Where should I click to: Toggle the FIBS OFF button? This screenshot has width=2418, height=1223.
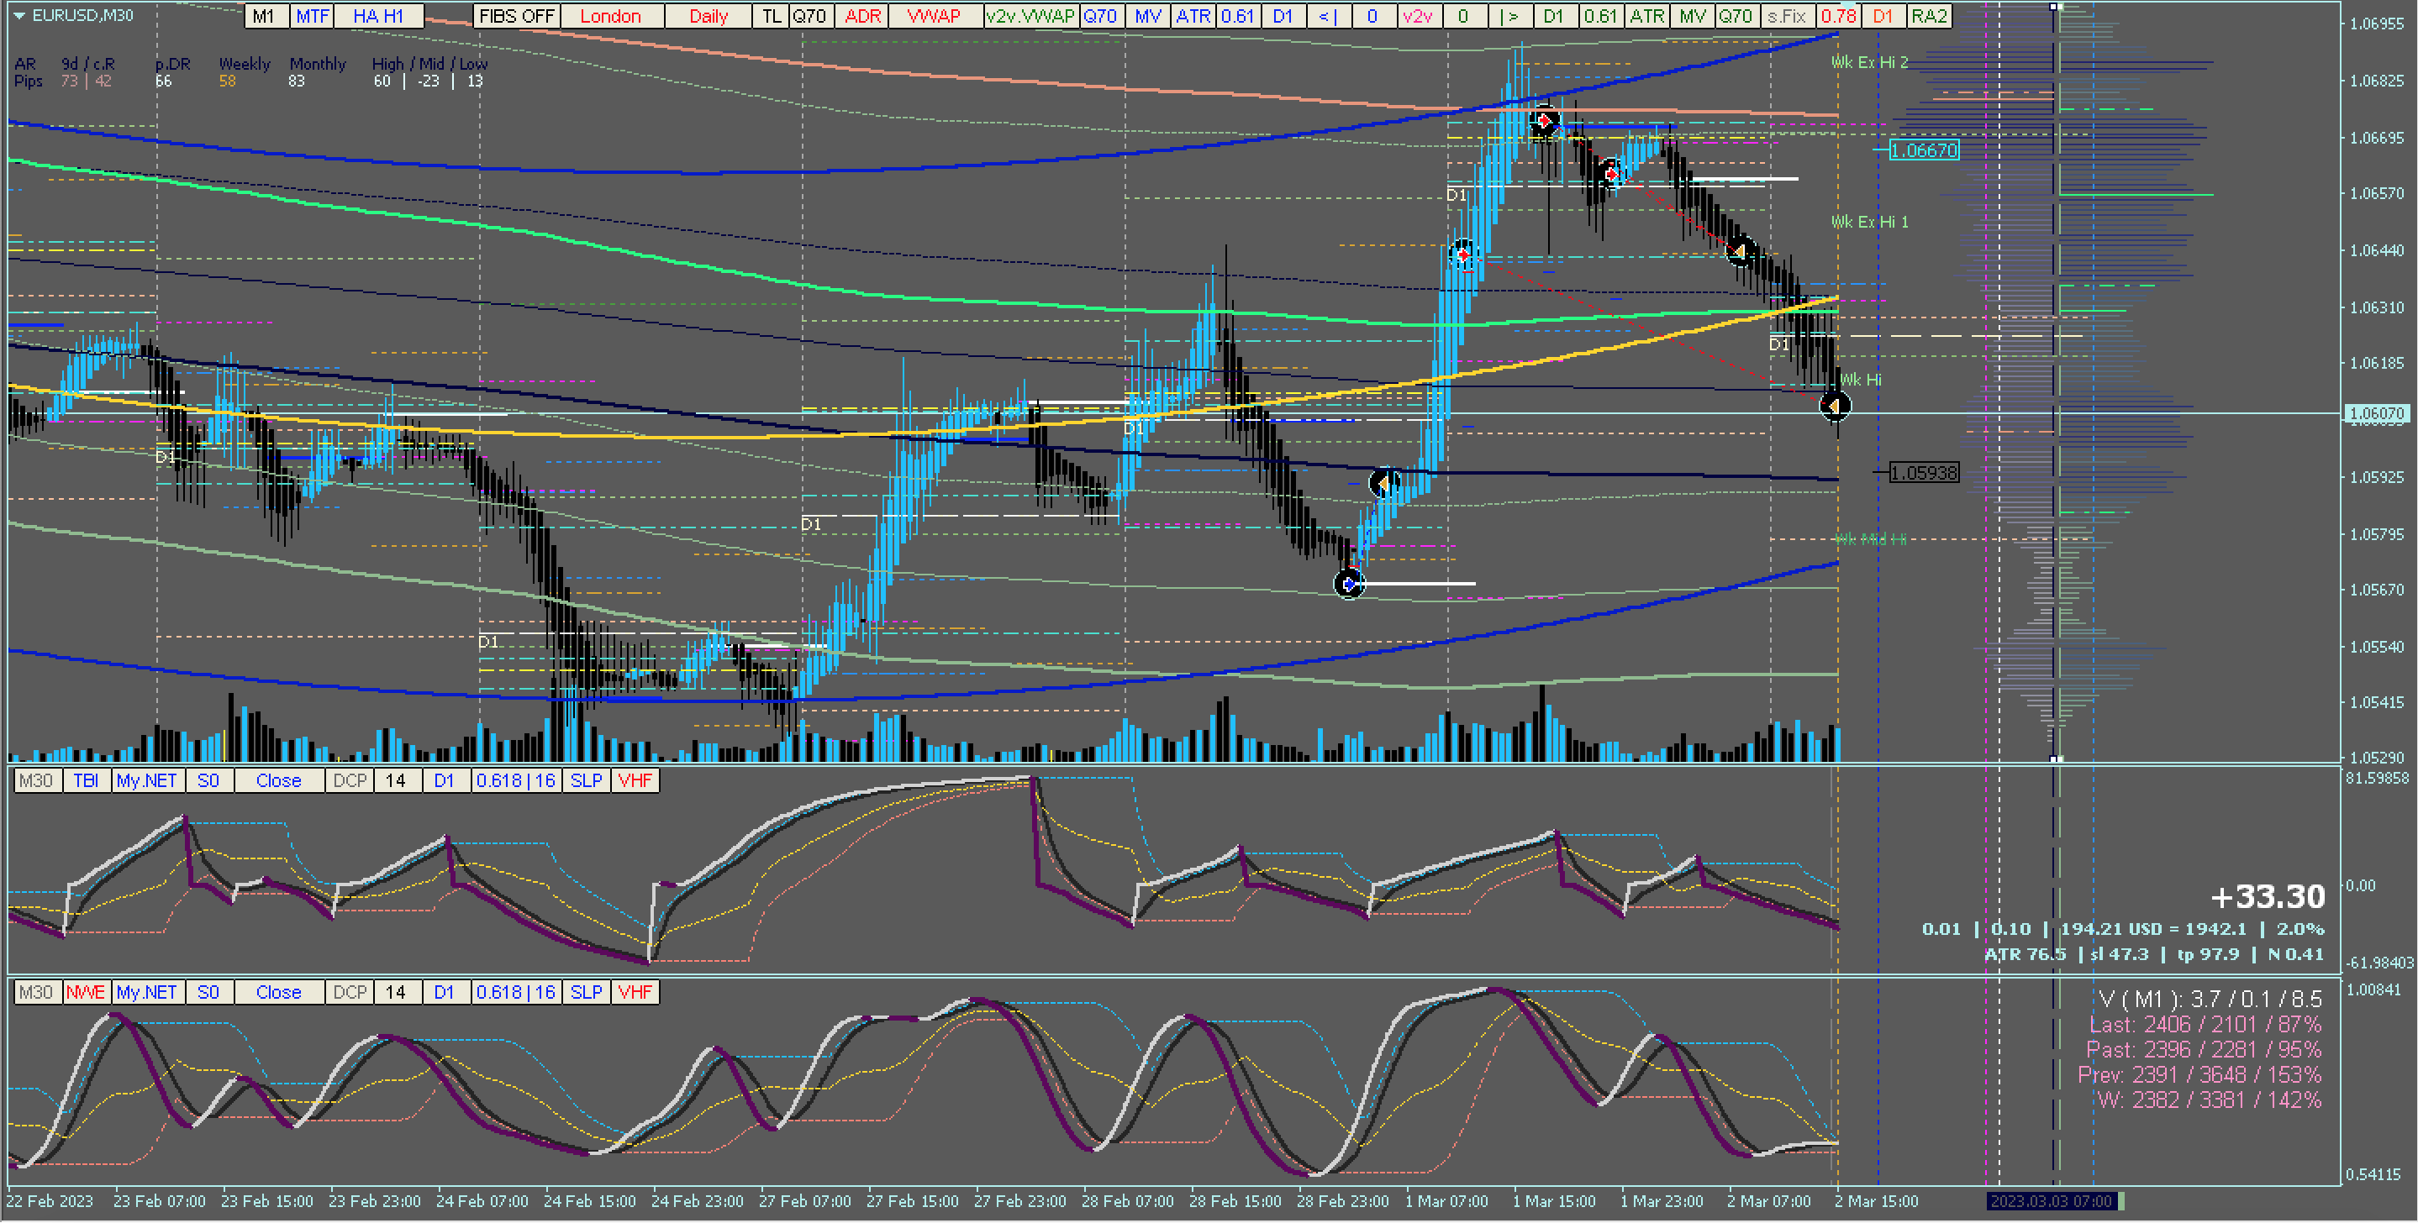tap(516, 16)
